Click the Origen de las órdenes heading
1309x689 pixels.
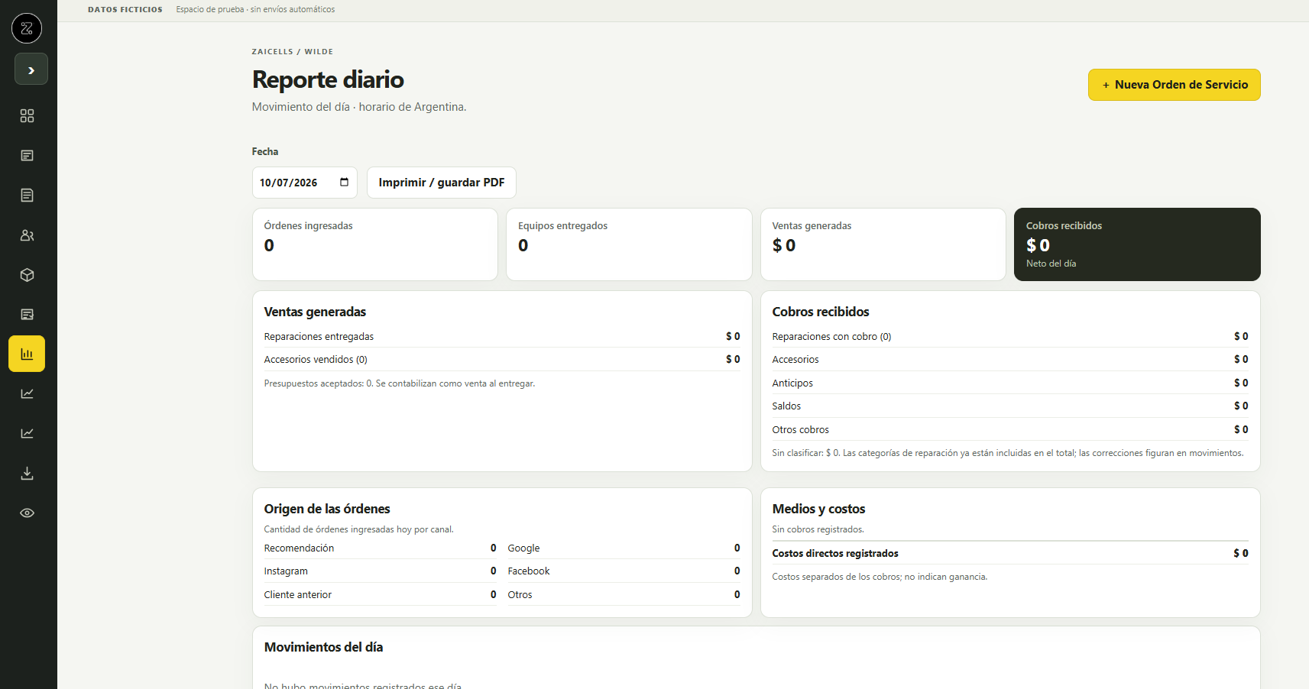(x=327, y=509)
